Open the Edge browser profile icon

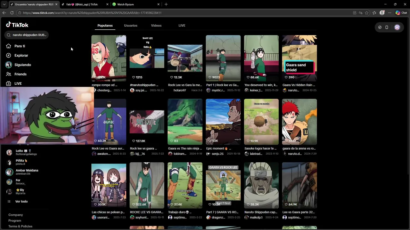382,13
